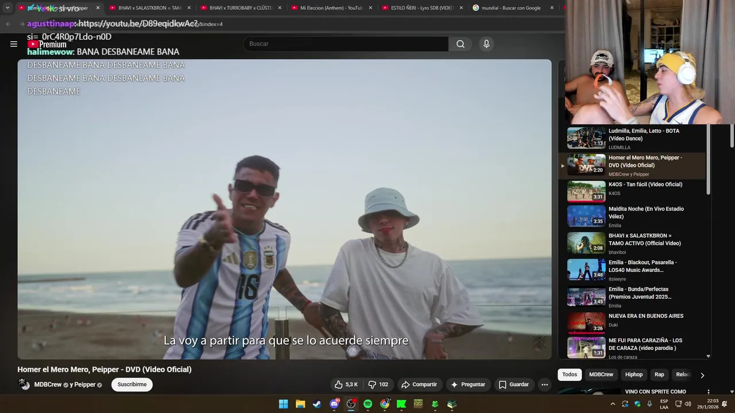Open the Peipper channel link
This screenshot has width=735, height=413.
(85, 384)
